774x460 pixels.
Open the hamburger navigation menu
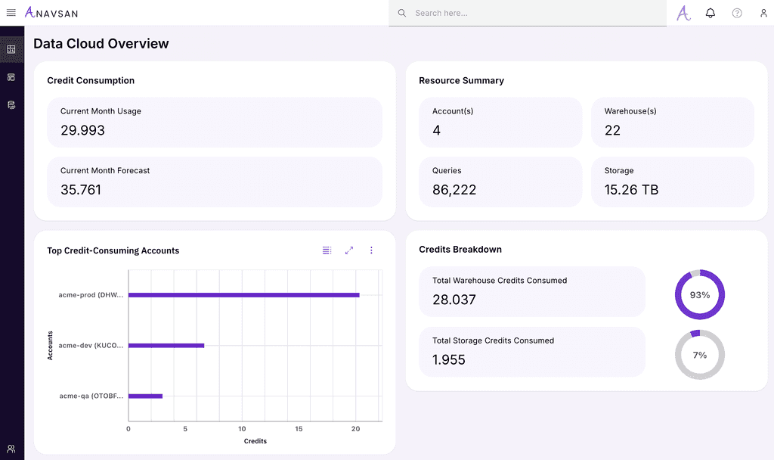point(11,13)
